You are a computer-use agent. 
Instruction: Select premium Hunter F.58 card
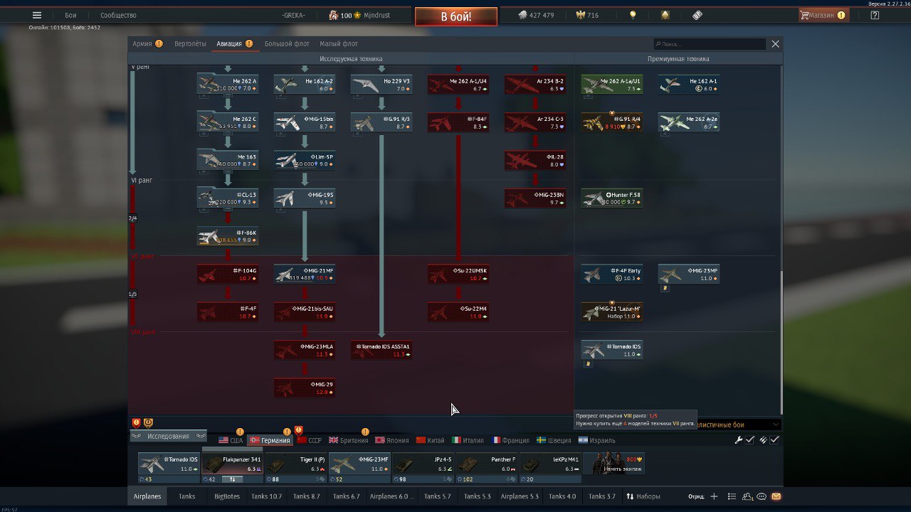(612, 198)
